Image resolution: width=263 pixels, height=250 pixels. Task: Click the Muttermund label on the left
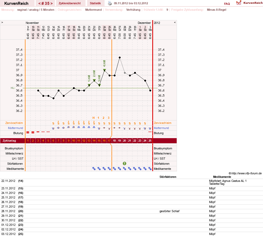16,128
